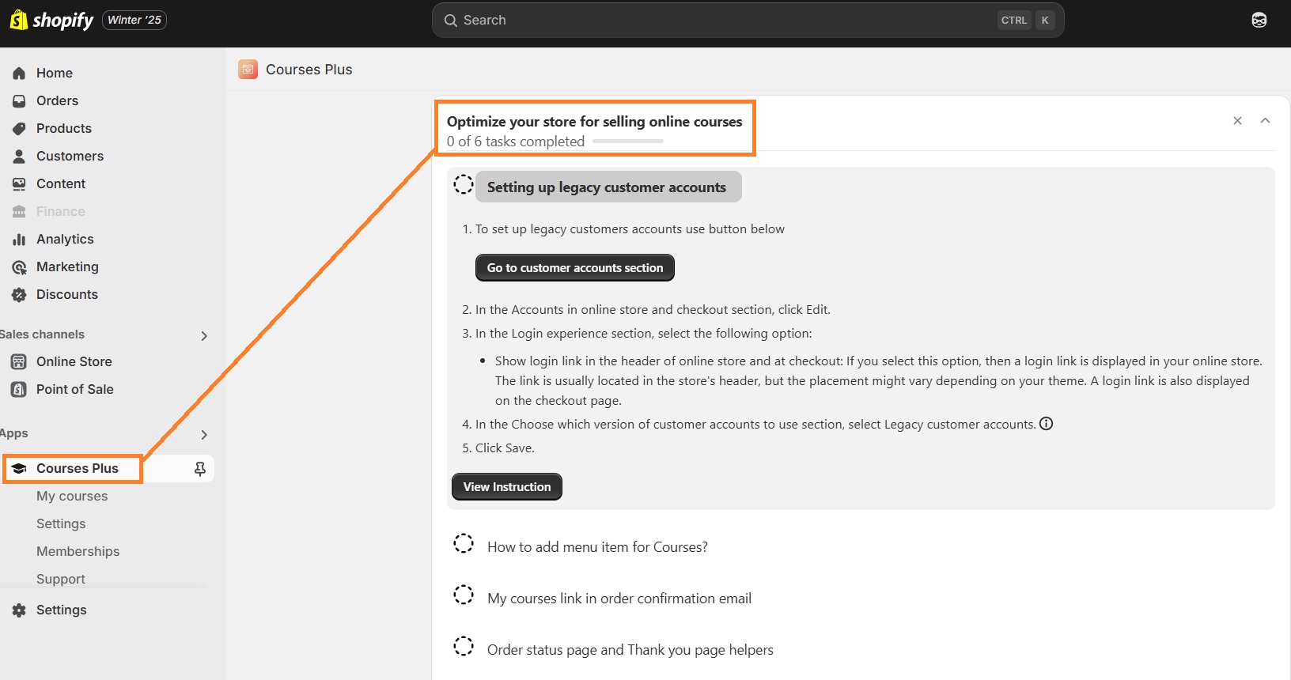The width and height of the screenshot is (1291, 680).
Task: Collapse the optimize store setup guide
Action: pyautogui.click(x=1265, y=121)
